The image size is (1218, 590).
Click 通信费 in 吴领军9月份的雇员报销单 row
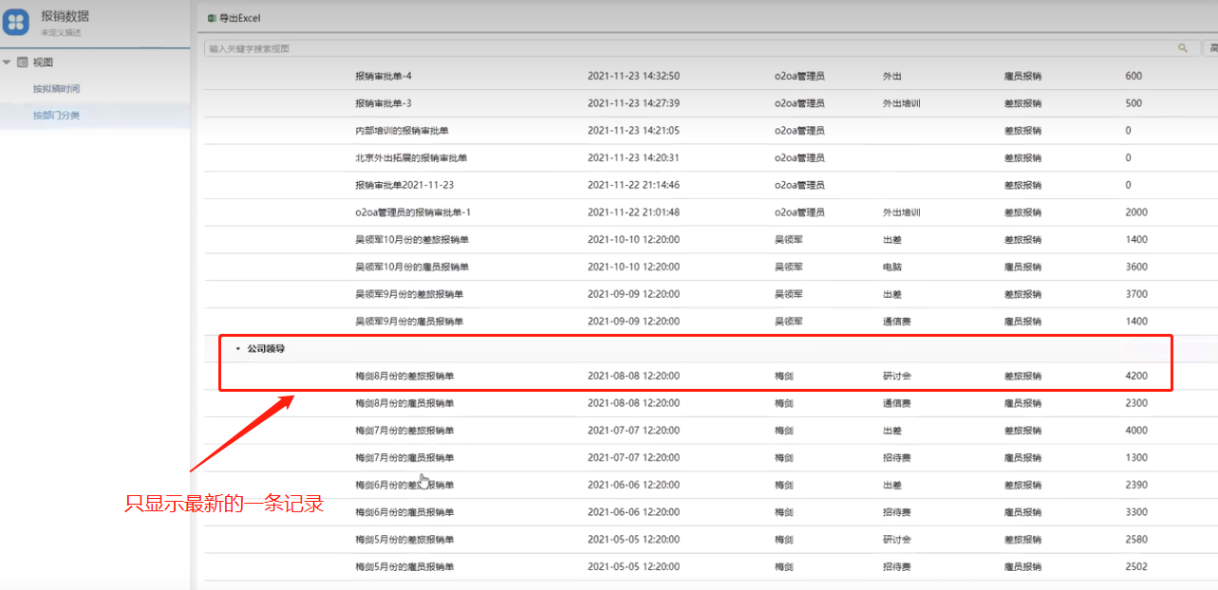[x=897, y=322]
